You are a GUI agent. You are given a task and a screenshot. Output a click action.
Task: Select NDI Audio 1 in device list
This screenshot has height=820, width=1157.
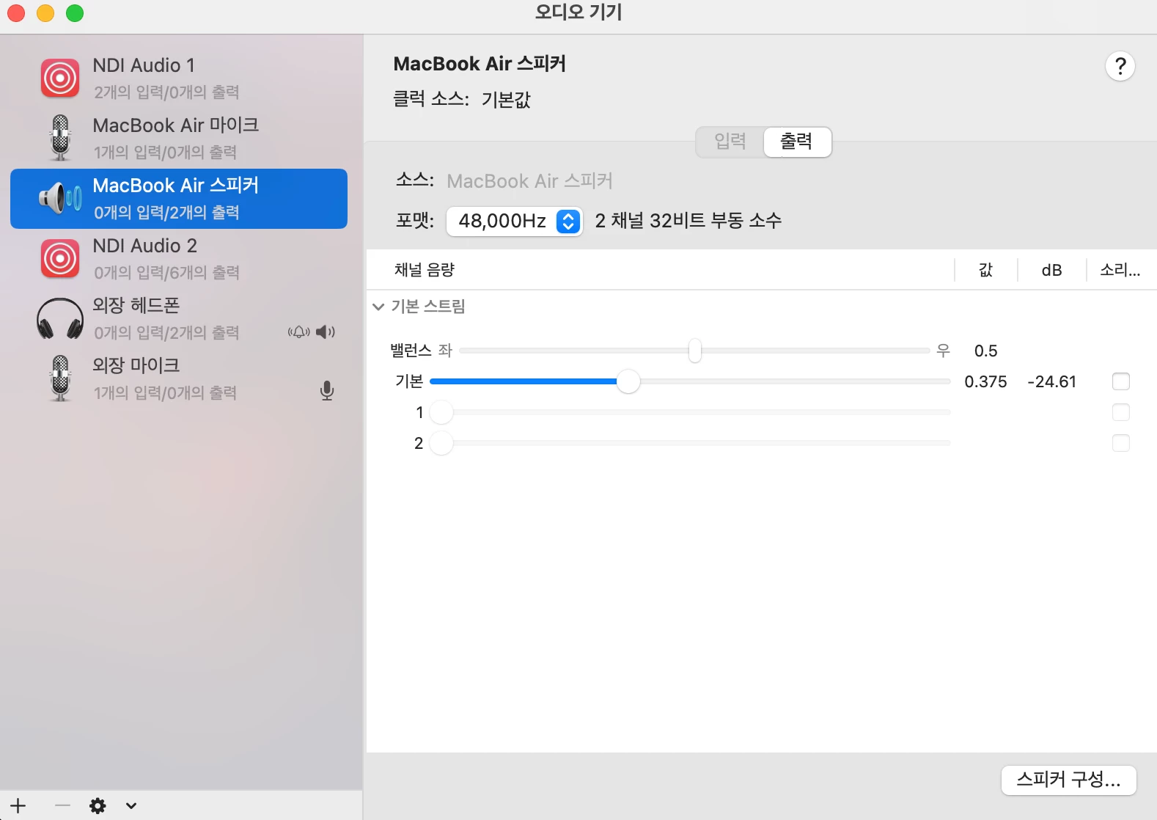[179, 78]
